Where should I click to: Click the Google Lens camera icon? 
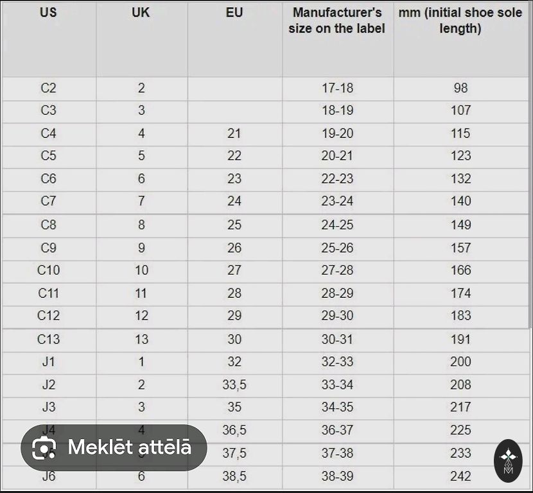pyautogui.click(x=44, y=447)
